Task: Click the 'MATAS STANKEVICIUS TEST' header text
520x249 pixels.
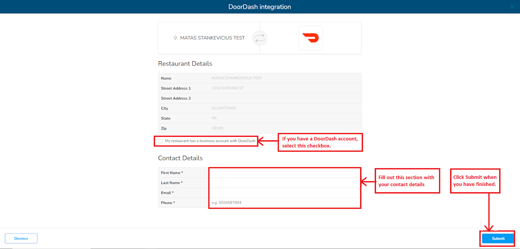Action: tap(213, 38)
